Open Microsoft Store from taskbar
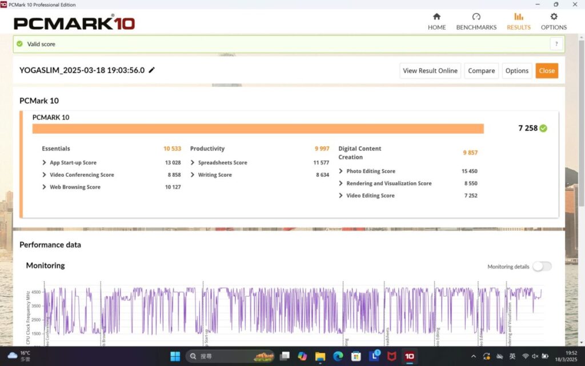Viewport: 585px width, 366px height. pos(356,356)
